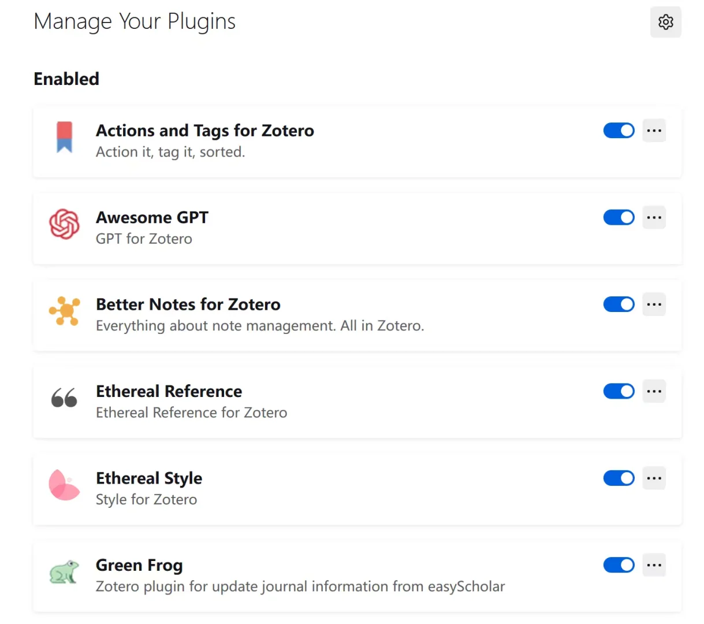Show more options for Better Notes
Viewport: 704px width, 624px height.
[x=654, y=304]
